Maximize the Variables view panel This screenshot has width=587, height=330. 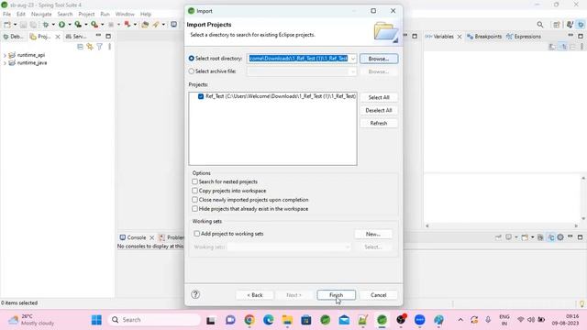point(581,36)
